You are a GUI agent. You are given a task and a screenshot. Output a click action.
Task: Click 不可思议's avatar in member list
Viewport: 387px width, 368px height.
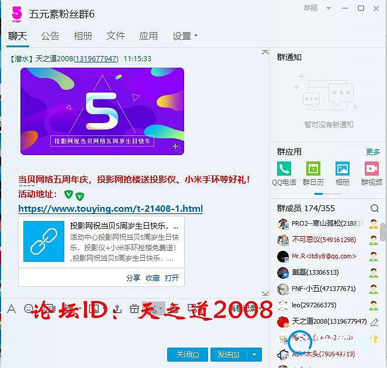(x=282, y=240)
